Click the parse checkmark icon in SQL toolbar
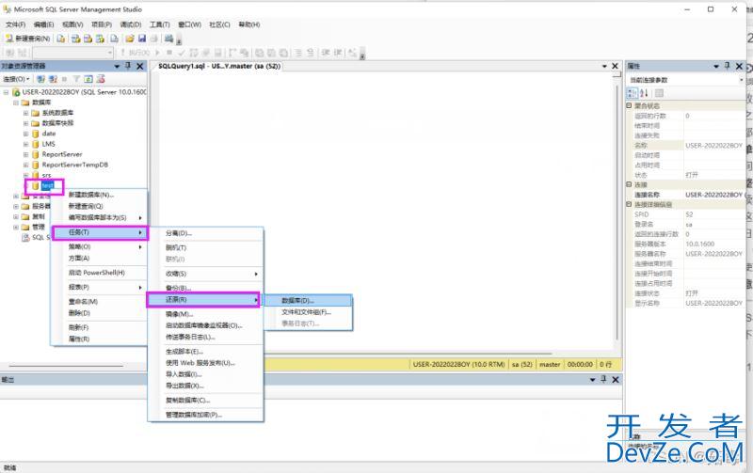Image resolution: width=753 pixels, height=473 pixels. (181, 53)
